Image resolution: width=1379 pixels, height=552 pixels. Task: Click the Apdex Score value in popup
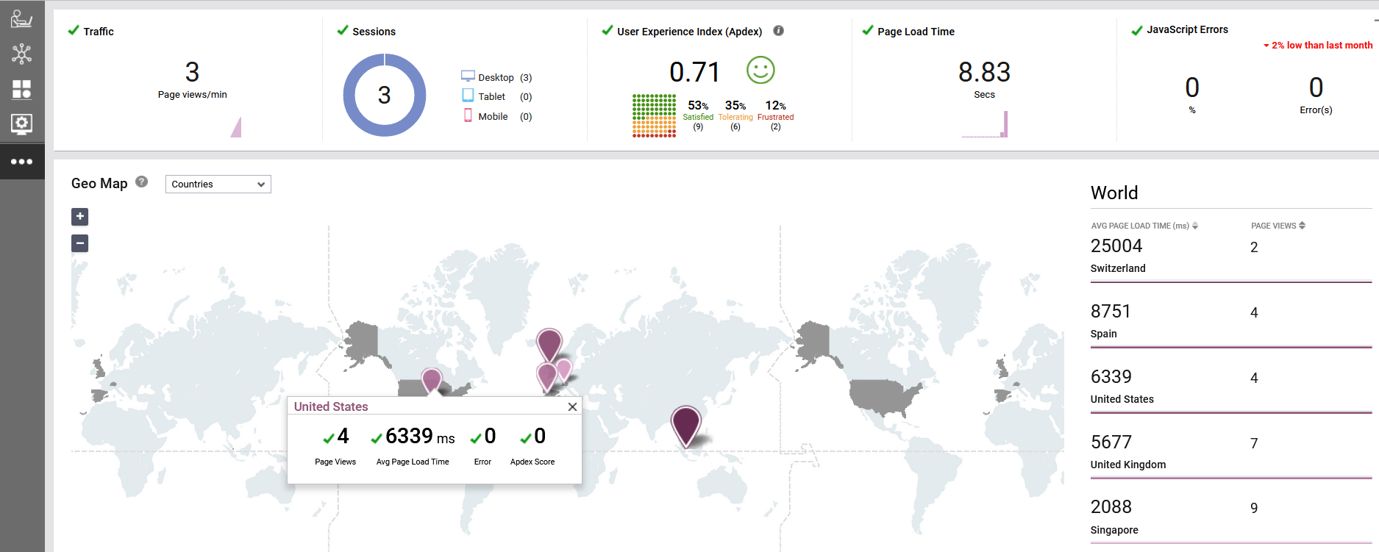point(540,437)
